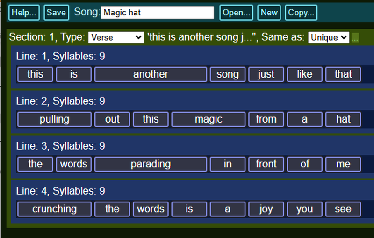374x238 pixels.
Task: Select the word "song" in line 1
Action: [x=228, y=74]
